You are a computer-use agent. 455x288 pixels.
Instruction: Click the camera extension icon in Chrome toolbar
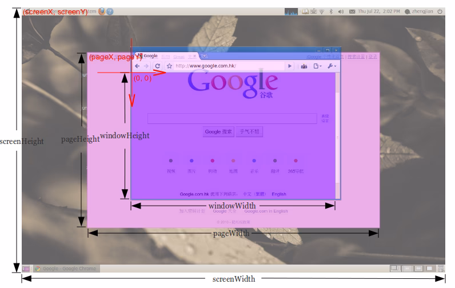(304, 66)
